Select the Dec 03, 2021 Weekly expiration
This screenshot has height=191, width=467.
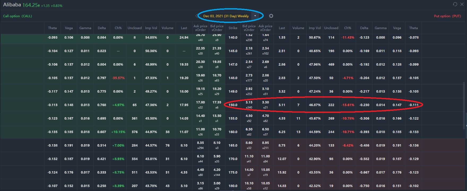tap(226, 16)
